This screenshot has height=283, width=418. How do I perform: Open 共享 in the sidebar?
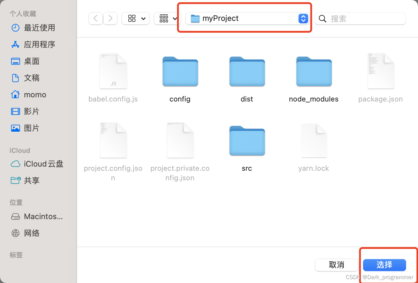pyautogui.click(x=25, y=180)
